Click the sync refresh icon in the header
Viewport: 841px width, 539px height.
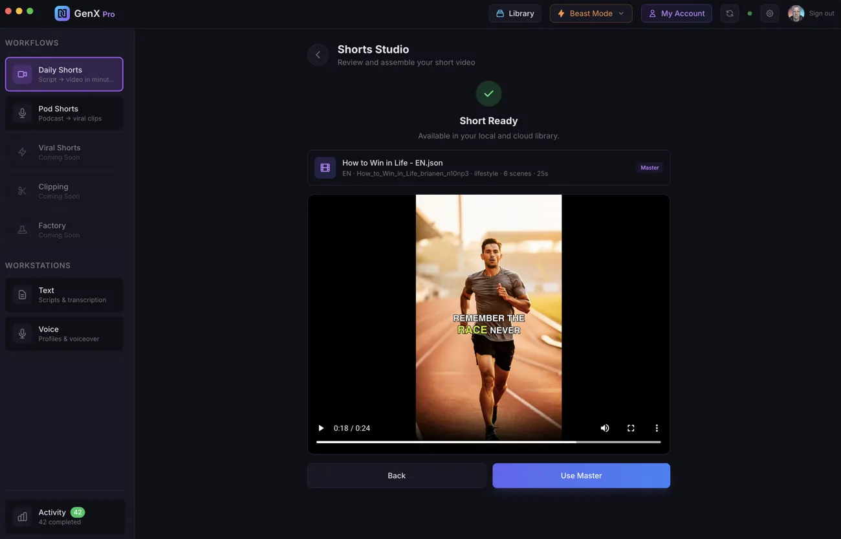(x=730, y=13)
